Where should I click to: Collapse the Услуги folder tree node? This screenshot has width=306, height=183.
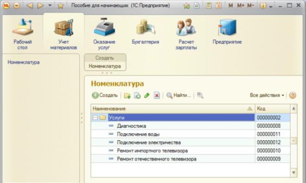point(95,117)
